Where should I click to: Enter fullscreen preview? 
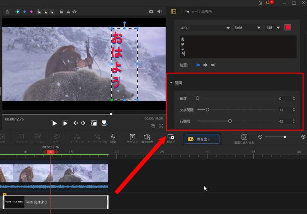161,126
